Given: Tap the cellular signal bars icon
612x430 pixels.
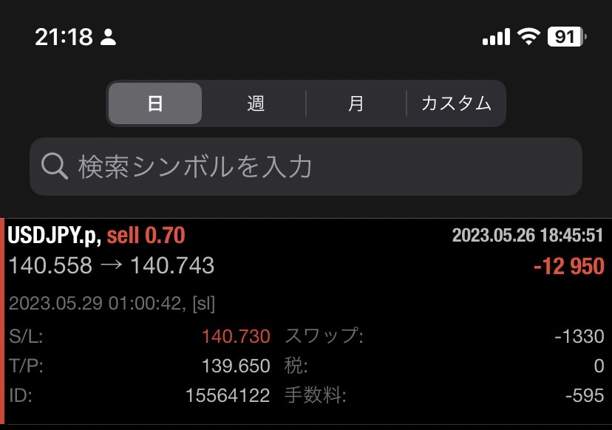Looking at the screenshot, I should [496, 36].
